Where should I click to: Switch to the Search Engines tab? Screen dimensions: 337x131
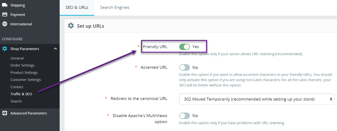click(x=115, y=8)
